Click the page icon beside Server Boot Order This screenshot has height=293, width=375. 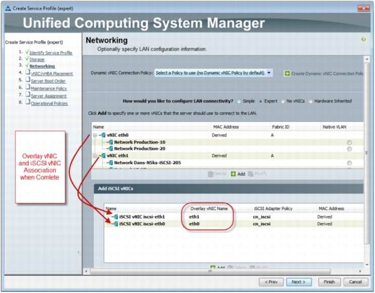tap(28, 79)
